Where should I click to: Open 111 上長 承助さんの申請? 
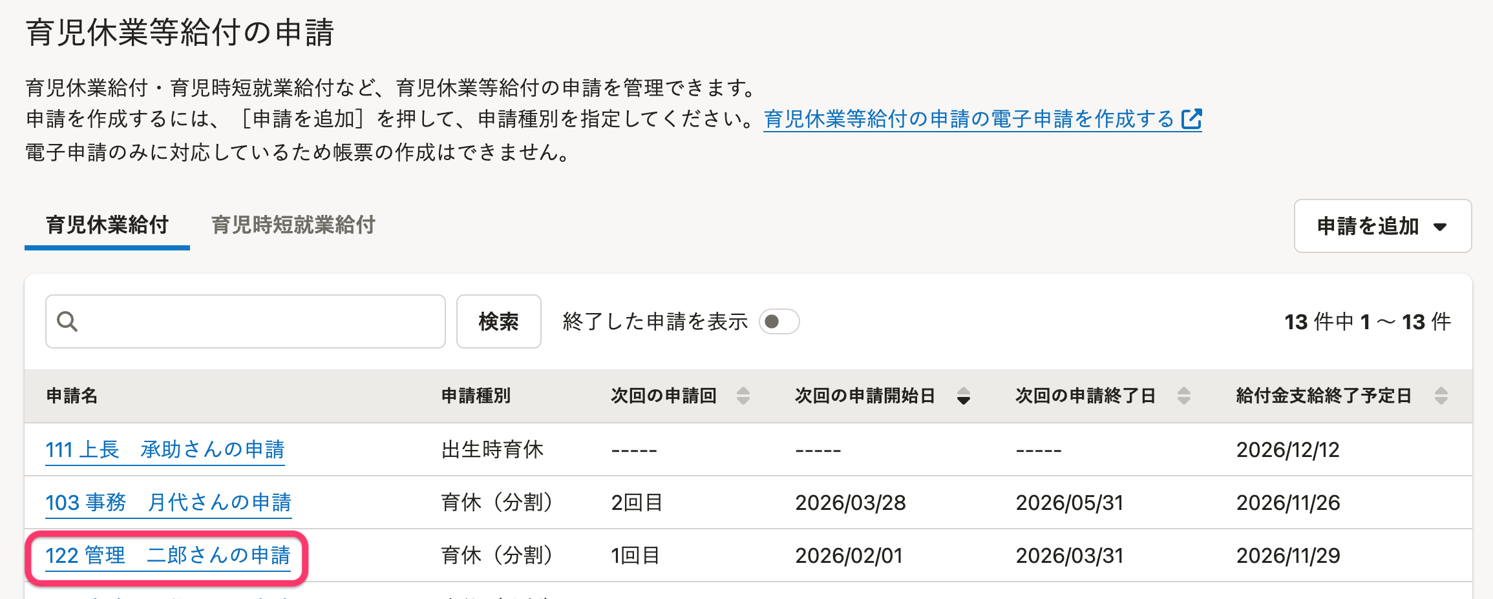(x=165, y=449)
